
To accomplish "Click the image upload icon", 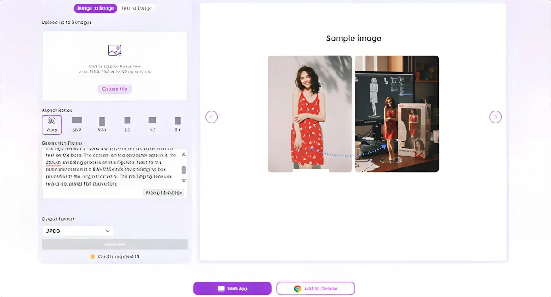I will 115,50.
